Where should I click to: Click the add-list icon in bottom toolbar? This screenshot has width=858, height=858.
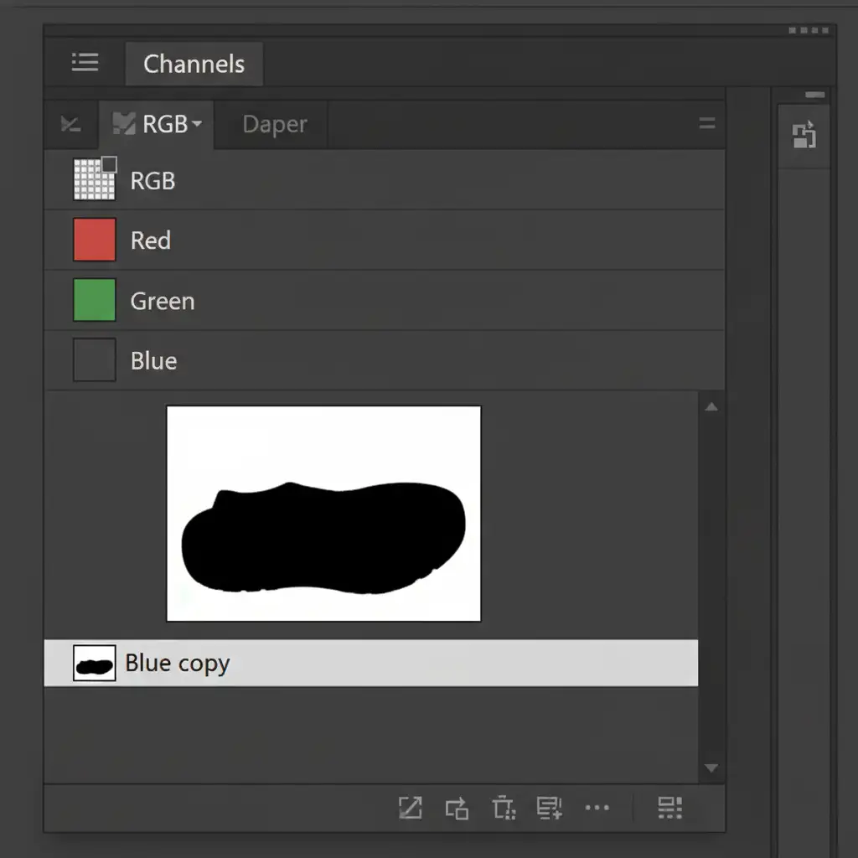(x=549, y=808)
